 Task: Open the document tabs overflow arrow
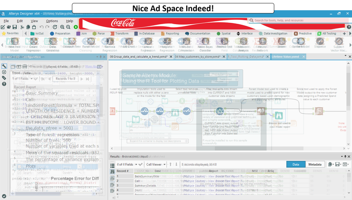pyautogui.click(x=346, y=56)
